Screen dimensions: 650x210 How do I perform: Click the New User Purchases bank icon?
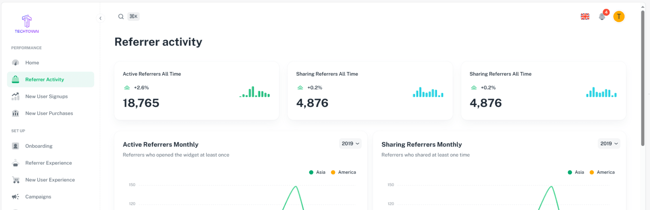click(15, 113)
